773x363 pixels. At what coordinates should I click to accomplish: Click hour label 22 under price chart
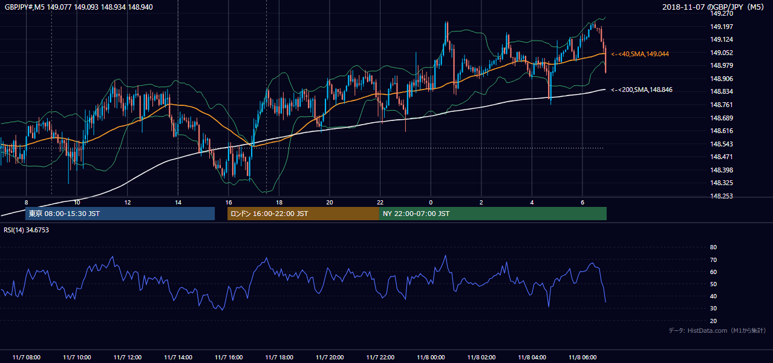(x=380, y=202)
